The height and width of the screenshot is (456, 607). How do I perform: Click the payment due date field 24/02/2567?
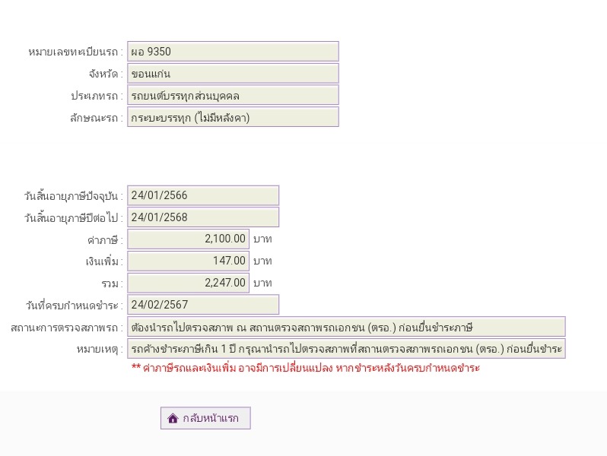pyautogui.click(x=203, y=305)
